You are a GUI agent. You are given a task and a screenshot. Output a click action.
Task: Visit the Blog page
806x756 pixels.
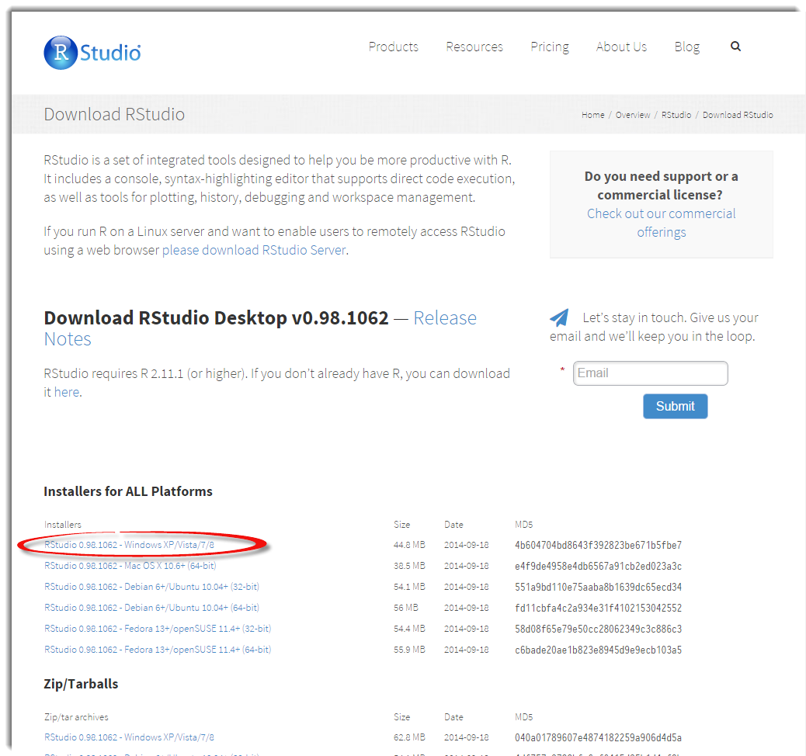pyautogui.click(x=686, y=47)
